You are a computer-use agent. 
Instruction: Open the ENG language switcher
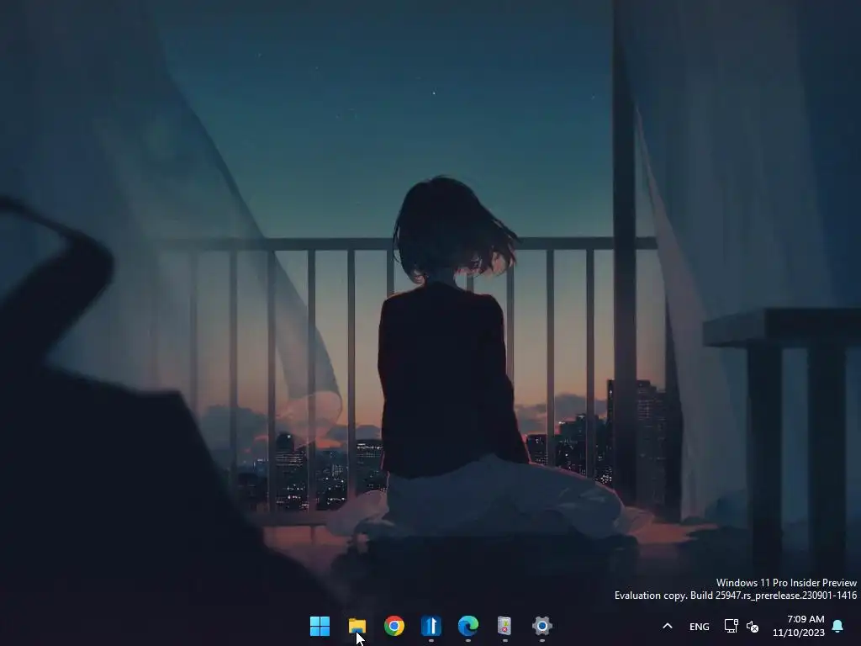(x=699, y=626)
